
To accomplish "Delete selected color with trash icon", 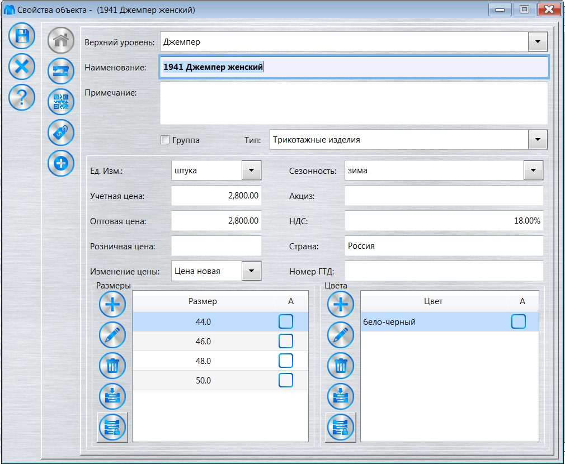I will click(341, 366).
